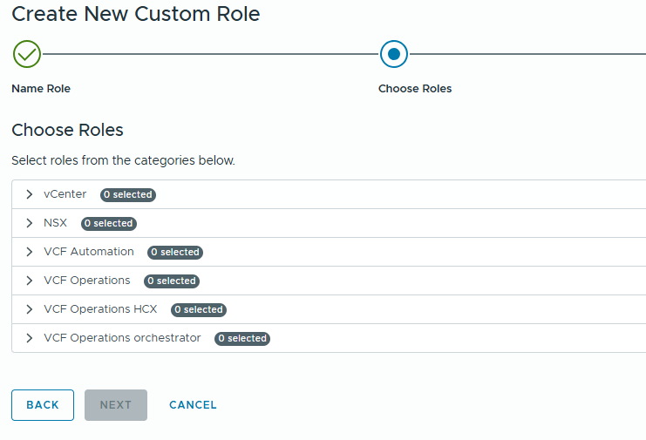Expand the VCF Operations HCX chevron
Image resolution: width=646 pixels, height=440 pixels.
[30, 309]
